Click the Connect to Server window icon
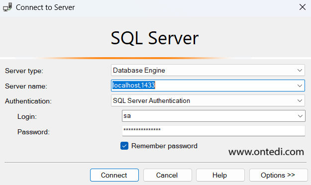Viewport: 311px width, 185px height. pyautogui.click(x=7, y=7)
